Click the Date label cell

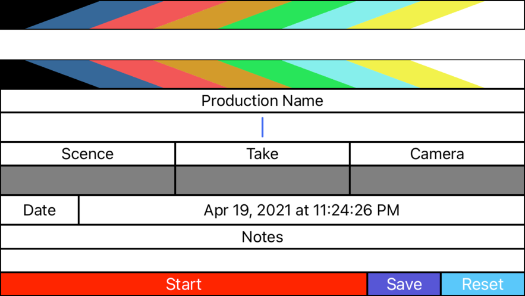(x=39, y=210)
